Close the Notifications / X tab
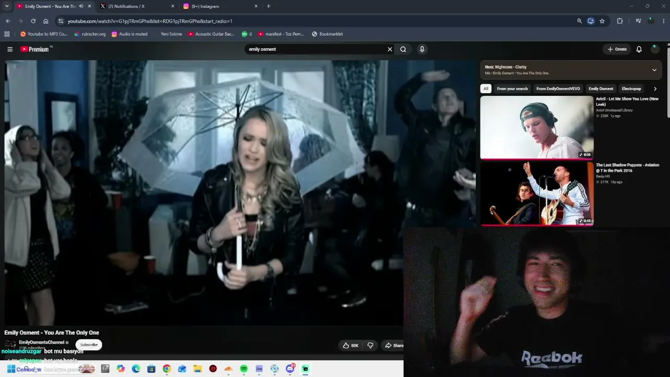The width and height of the screenshot is (670, 377). pyautogui.click(x=173, y=6)
